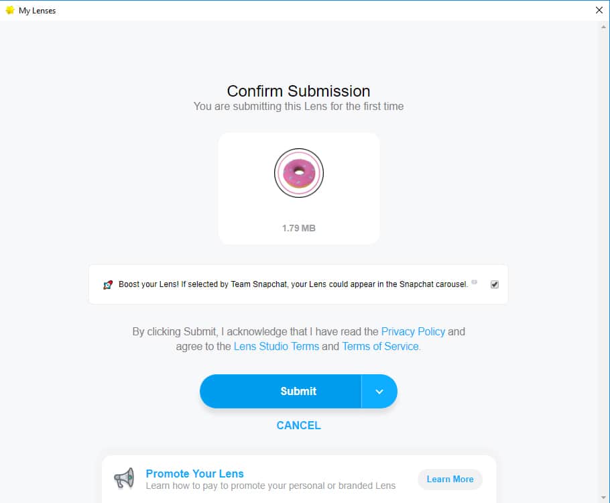Click the circular donut graphic inside the card
Image resolution: width=610 pixels, height=503 pixels.
[x=298, y=172]
